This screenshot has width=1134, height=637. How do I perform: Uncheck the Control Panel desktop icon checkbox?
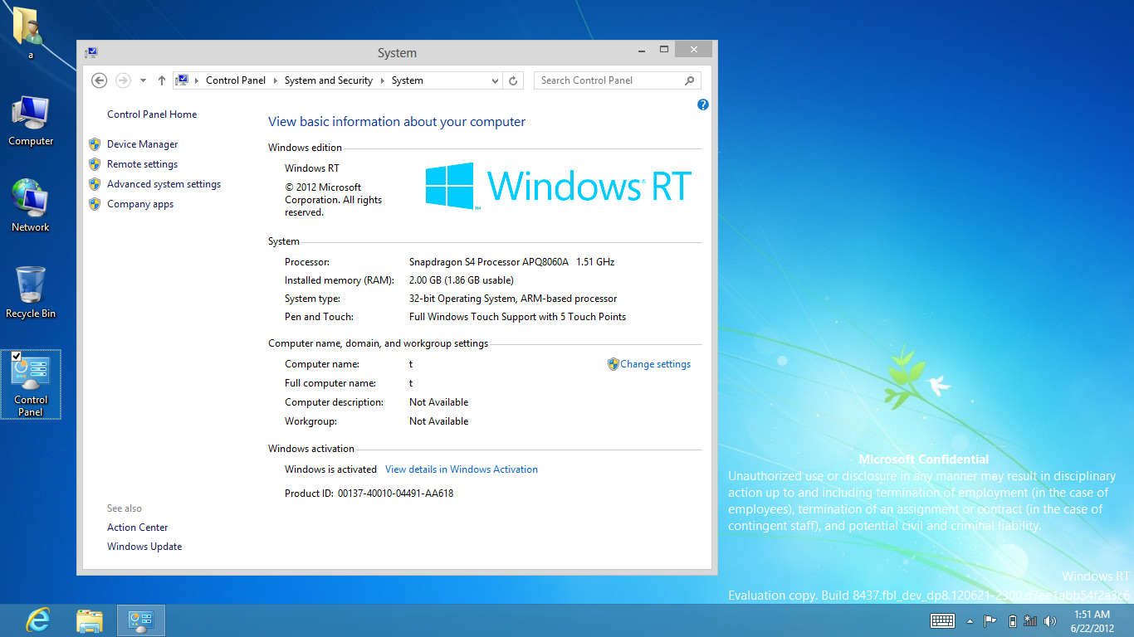tap(17, 357)
